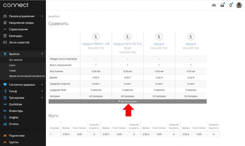Click the Лента новостей news icon
Screen dimensions: 245x146
pos(5,42)
